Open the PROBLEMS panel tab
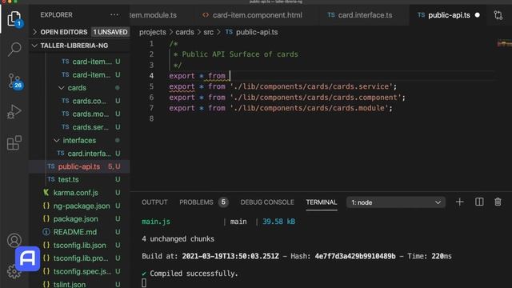 [x=196, y=202]
